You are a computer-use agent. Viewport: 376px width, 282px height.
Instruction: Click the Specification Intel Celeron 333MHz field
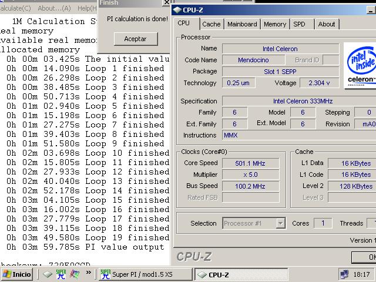coord(299,101)
